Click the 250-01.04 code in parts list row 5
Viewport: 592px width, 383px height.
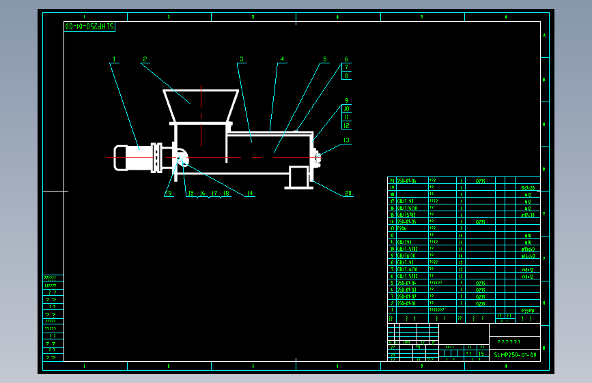tap(407, 283)
